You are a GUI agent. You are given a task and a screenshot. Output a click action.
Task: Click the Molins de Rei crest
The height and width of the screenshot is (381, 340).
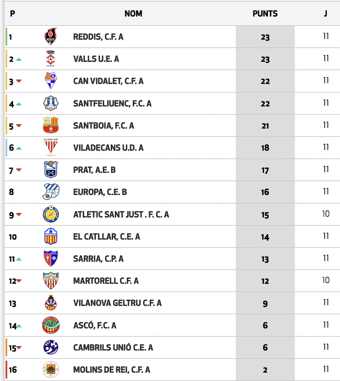coord(51,369)
